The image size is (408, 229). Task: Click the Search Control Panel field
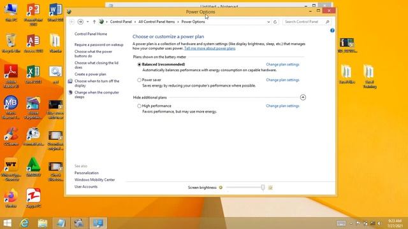tap(303, 22)
